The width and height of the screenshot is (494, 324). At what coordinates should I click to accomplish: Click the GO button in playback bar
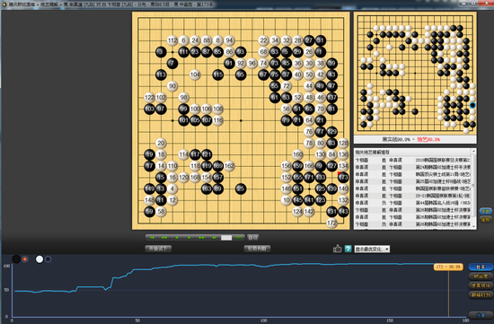point(239,238)
